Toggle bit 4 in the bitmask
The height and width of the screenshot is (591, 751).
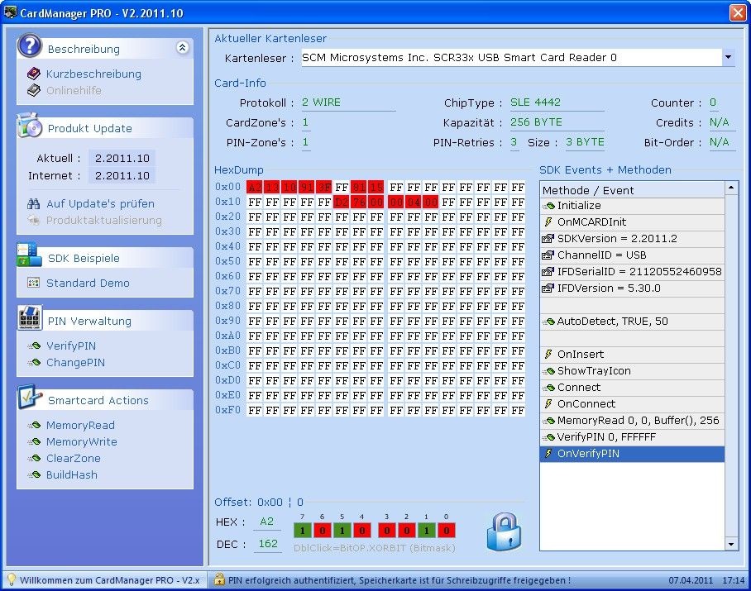(x=360, y=530)
